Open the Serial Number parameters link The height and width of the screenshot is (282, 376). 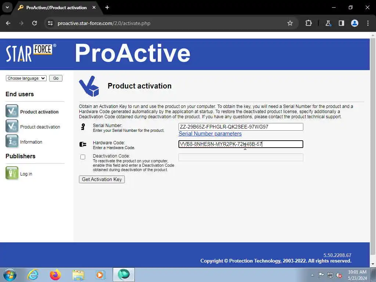[x=210, y=134]
